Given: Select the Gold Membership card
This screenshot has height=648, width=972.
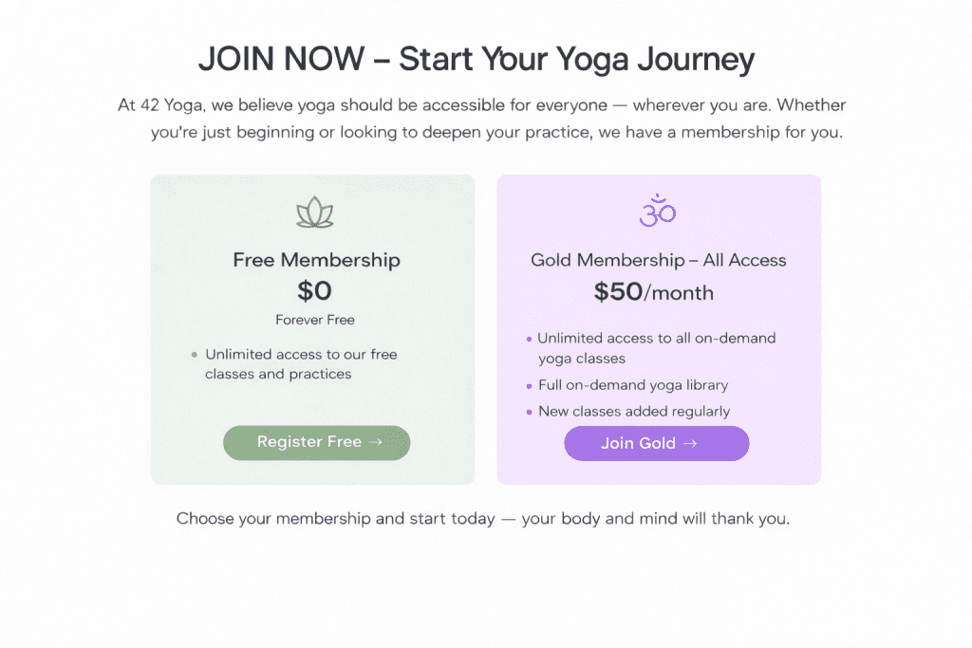Looking at the screenshot, I should [659, 327].
